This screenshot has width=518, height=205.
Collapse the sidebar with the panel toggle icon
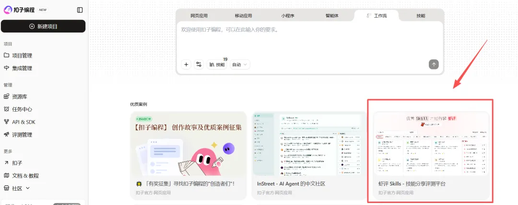pos(80,10)
